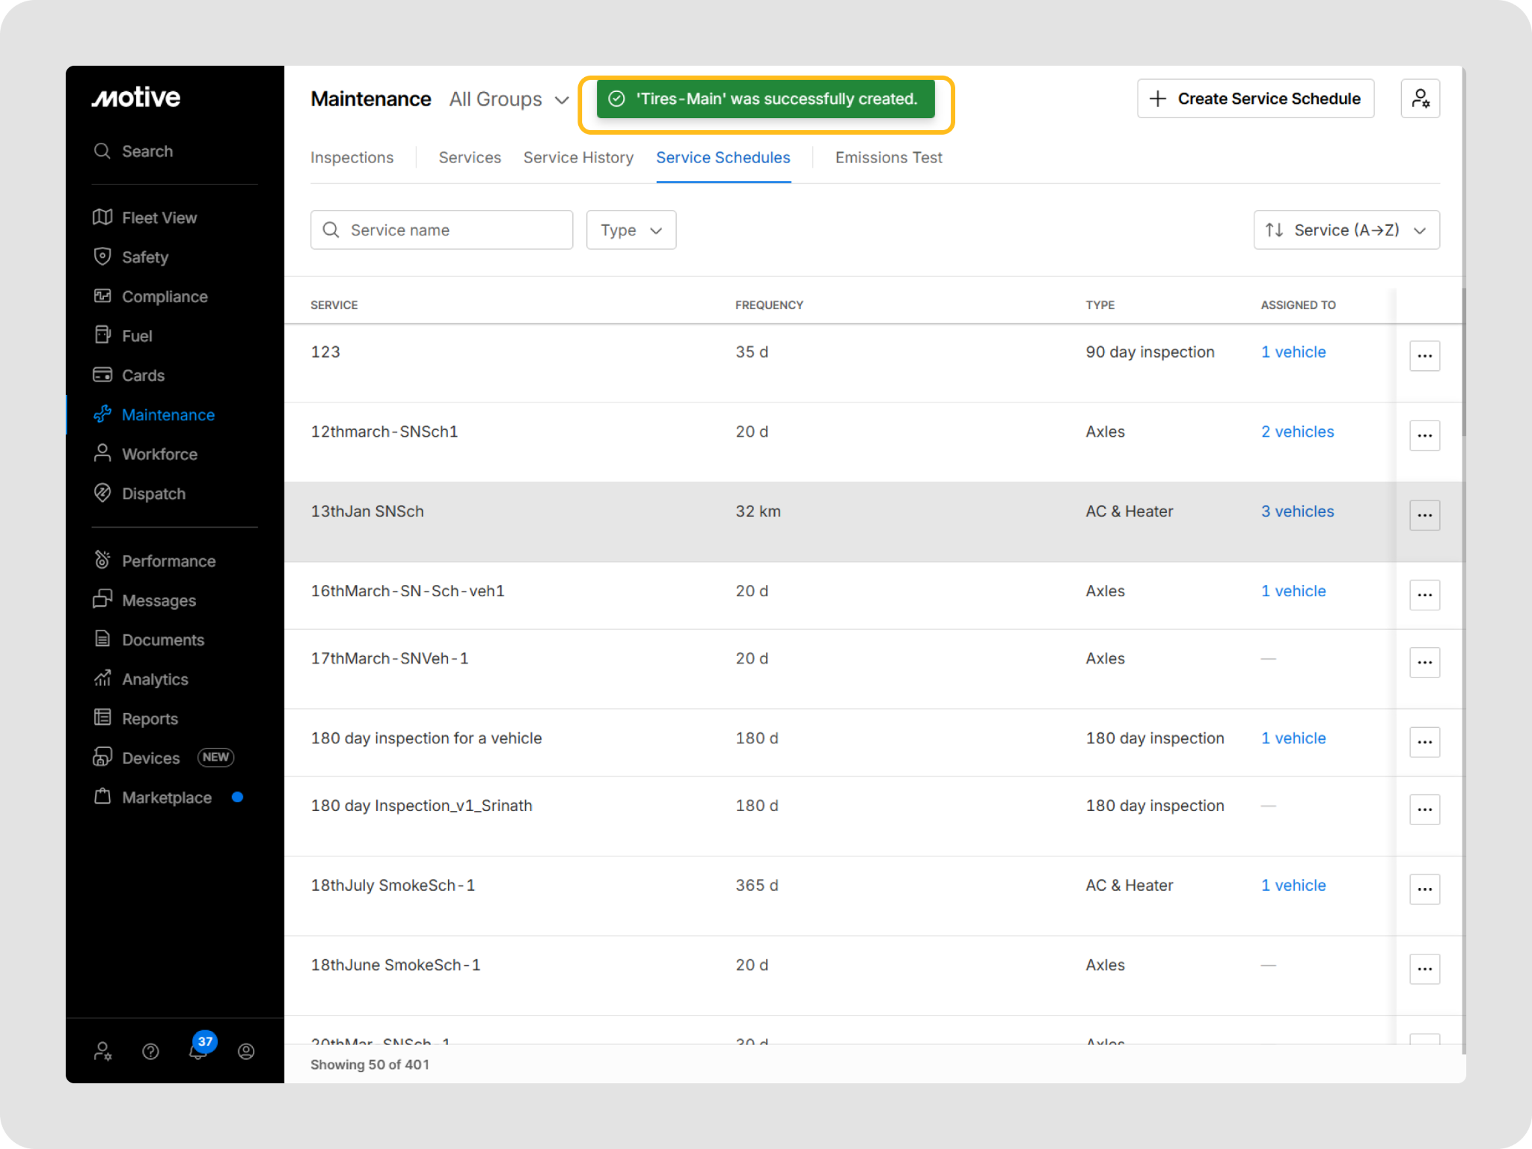Open the Dispatch section
The image size is (1532, 1149).
coord(153,494)
